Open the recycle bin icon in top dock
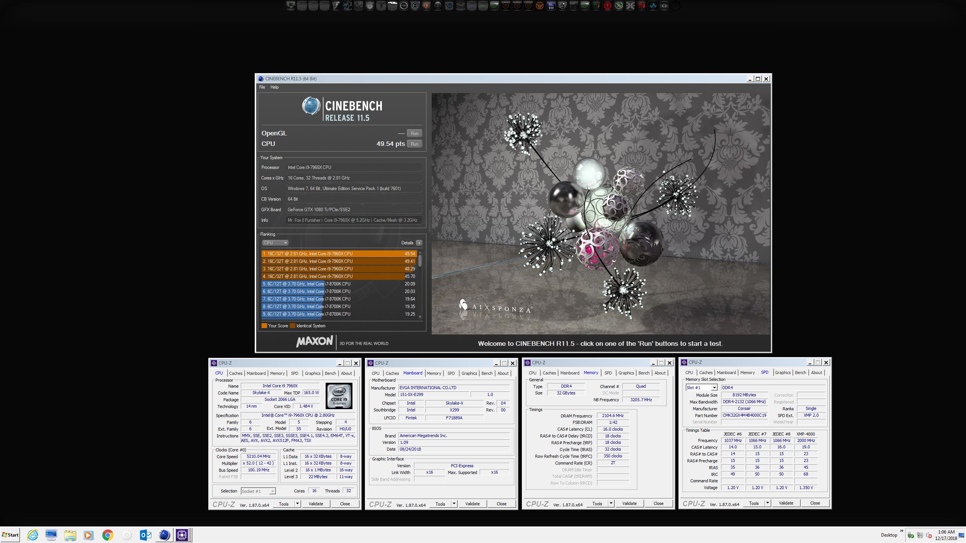 click(664, 6)
